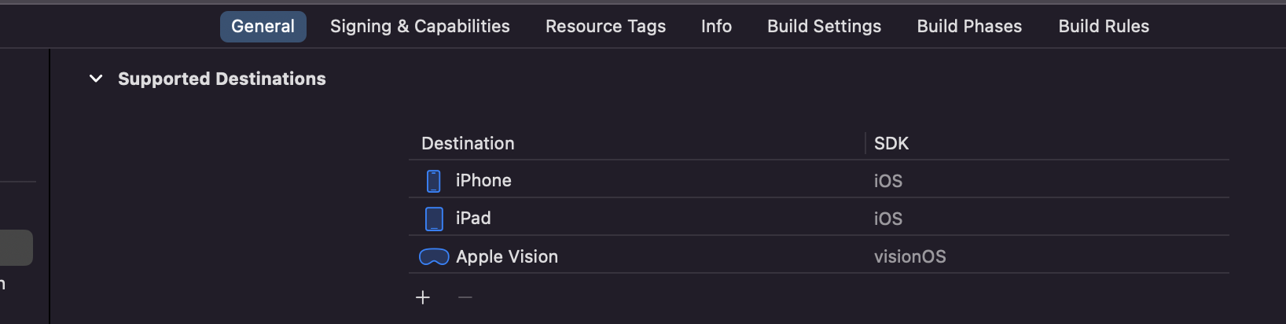The width and height of the screenshot is (1286, 324).
Task: Click the visionOS SDK cell
Action: [x=910, y=257]
